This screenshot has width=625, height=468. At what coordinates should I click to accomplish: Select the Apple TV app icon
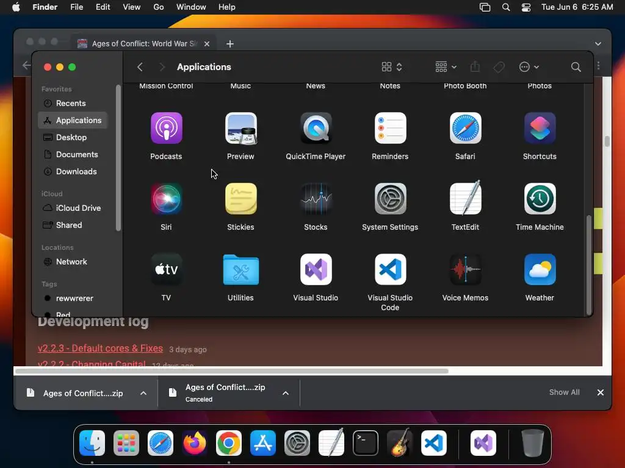166,269
